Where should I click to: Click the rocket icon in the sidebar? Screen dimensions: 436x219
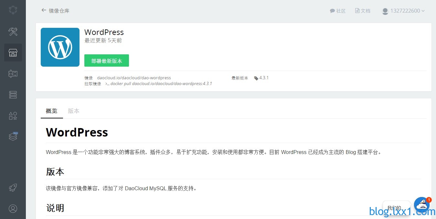tap(13, 188)
